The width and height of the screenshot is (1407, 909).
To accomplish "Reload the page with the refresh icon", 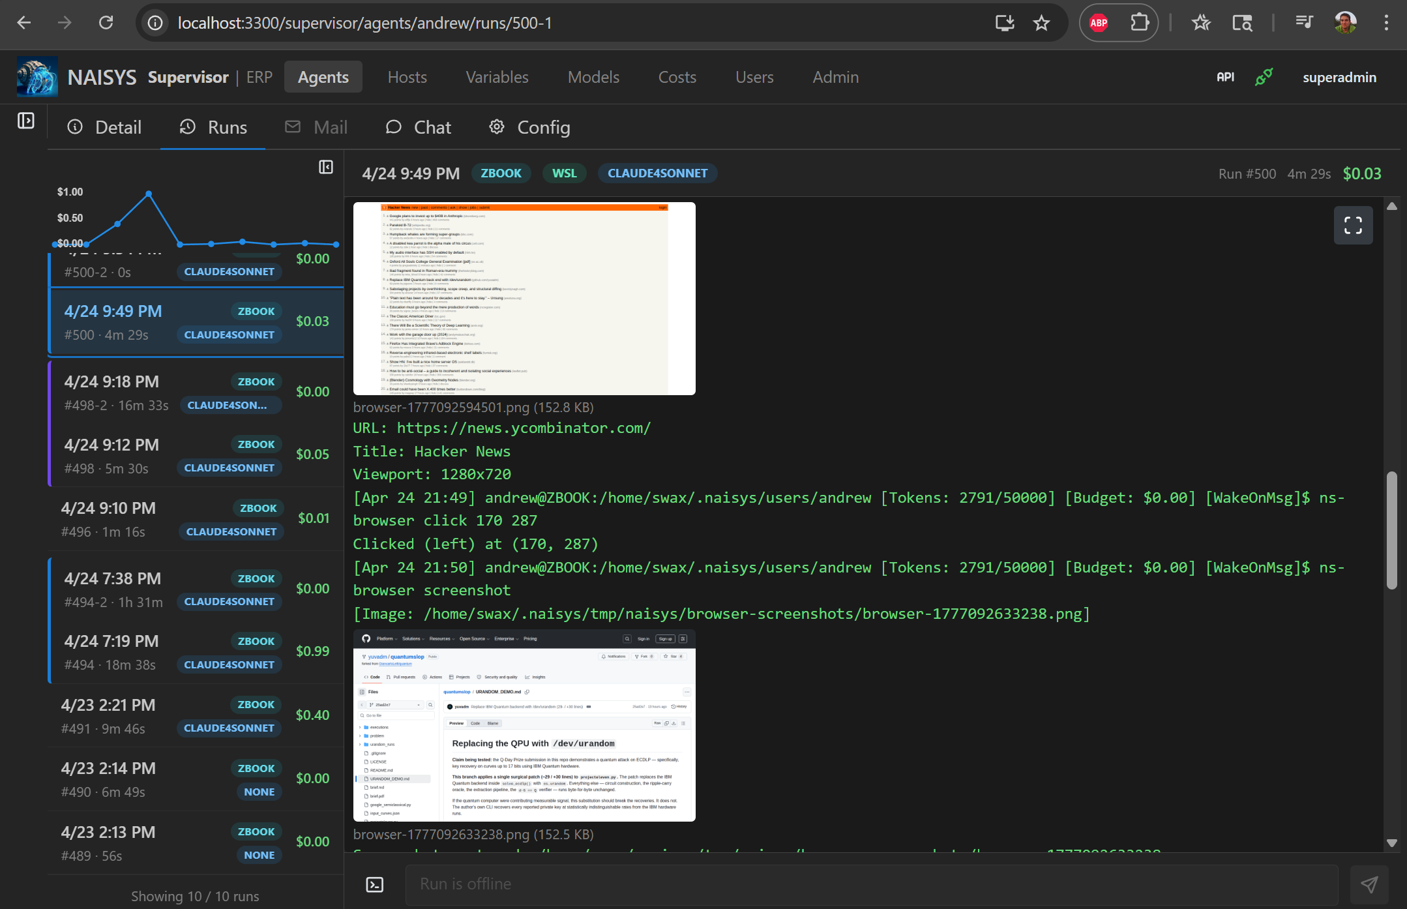I will 107,22.
